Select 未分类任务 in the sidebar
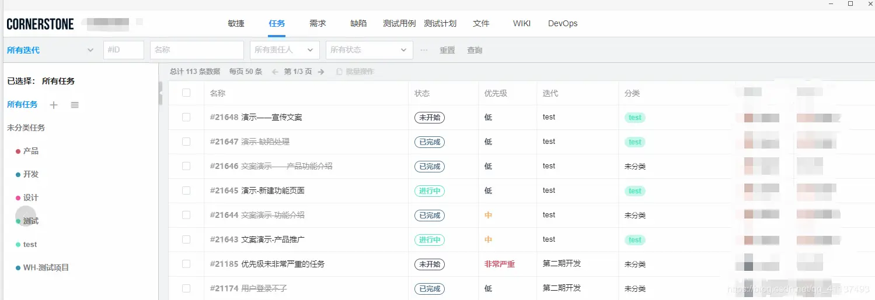The width and height of the screenshot is (875, 300). (x=26, y=128)
